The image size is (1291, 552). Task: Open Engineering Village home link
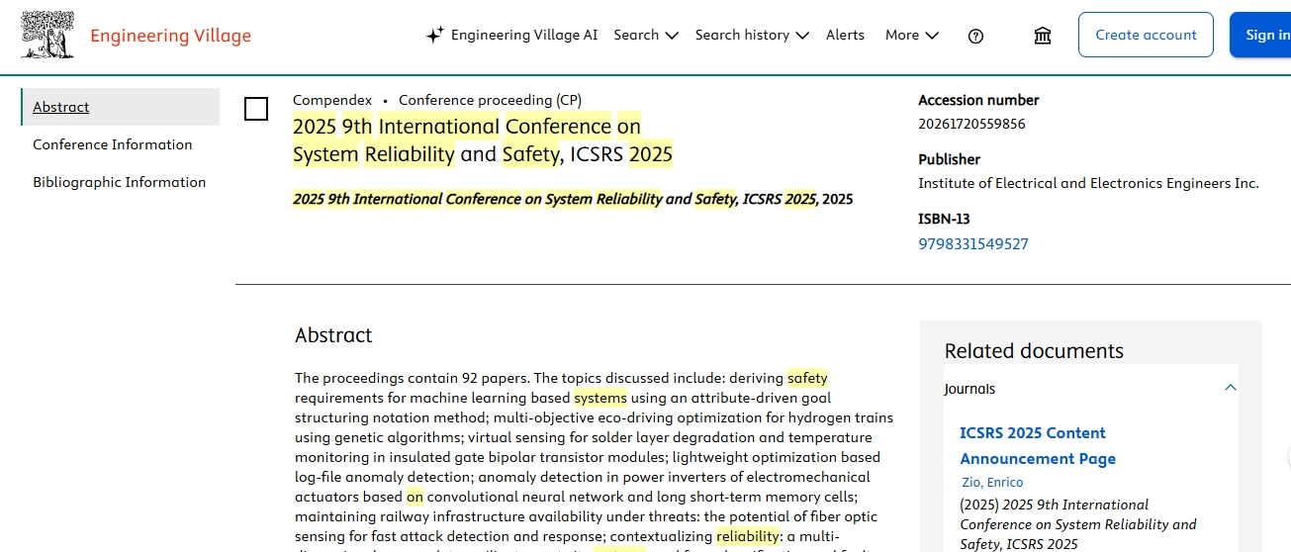coord(170,36)
